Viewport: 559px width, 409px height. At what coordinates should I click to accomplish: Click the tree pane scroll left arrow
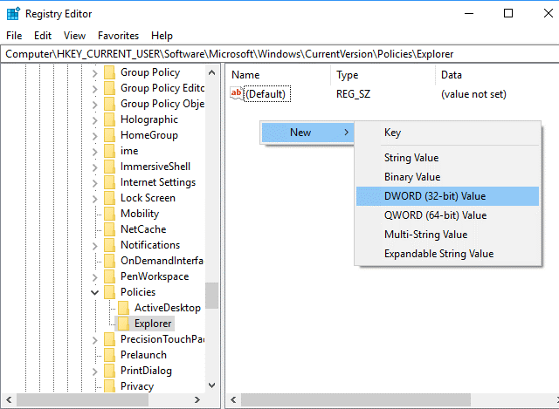tap(9, 399)
